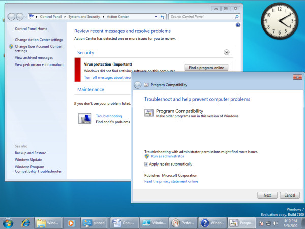Image resolution: width=305 pixels, height=229 pixels.
Task: Switch to the 'pinned' taskbar window
Action: coord(94,223)
